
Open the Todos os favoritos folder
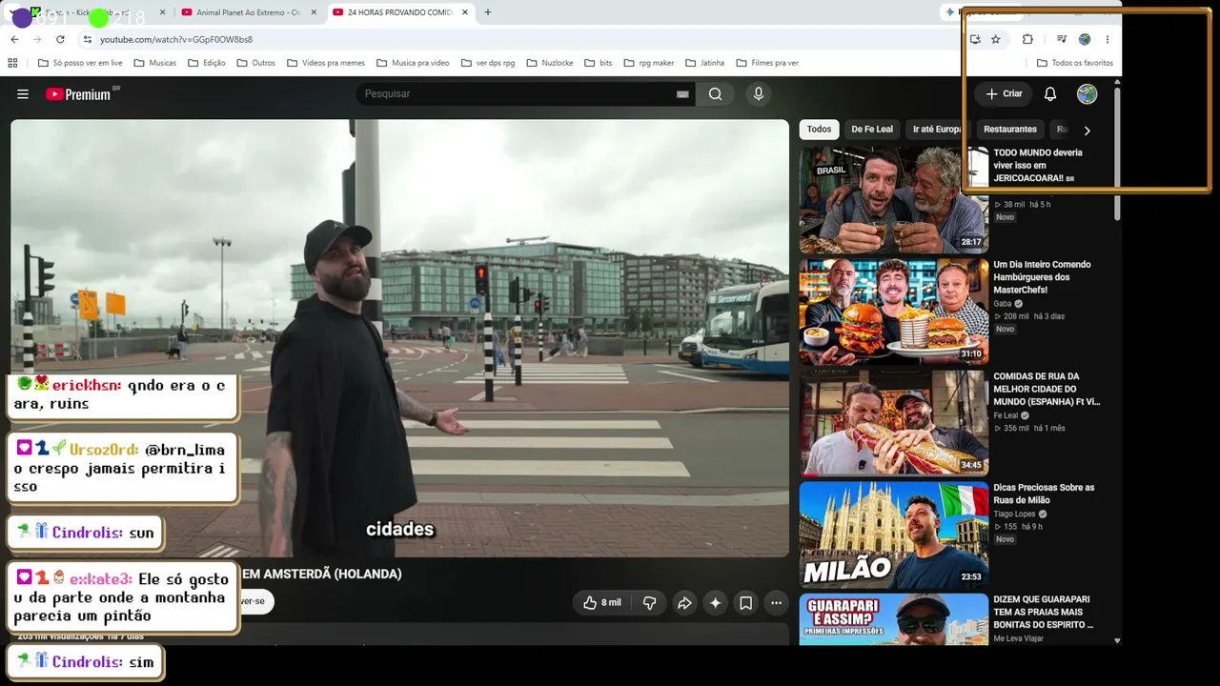coord(1075,63)
